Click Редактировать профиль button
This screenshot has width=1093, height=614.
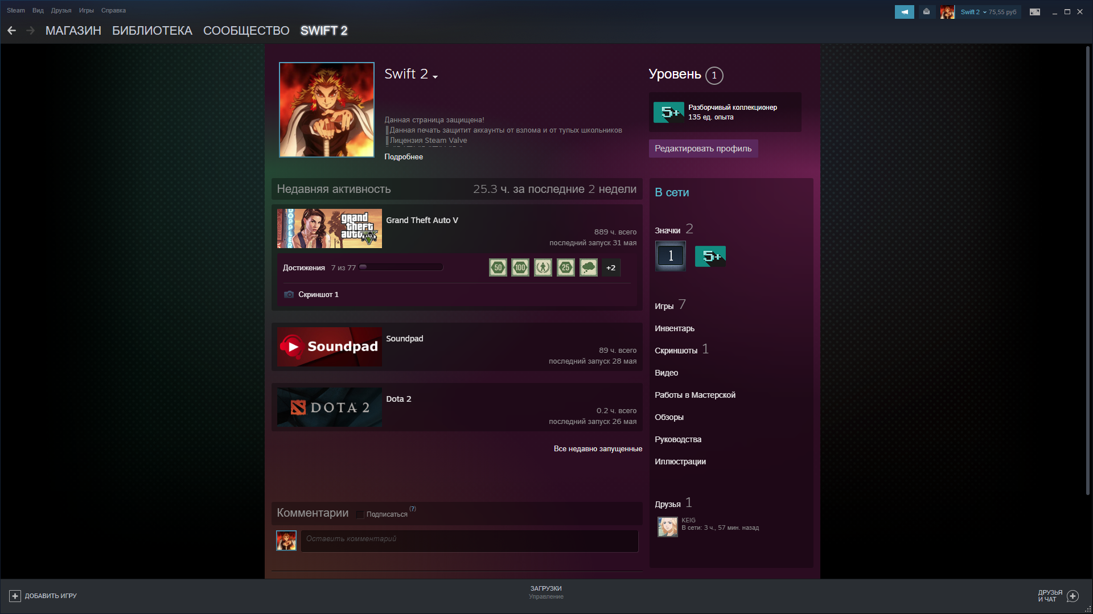[703, 149]
